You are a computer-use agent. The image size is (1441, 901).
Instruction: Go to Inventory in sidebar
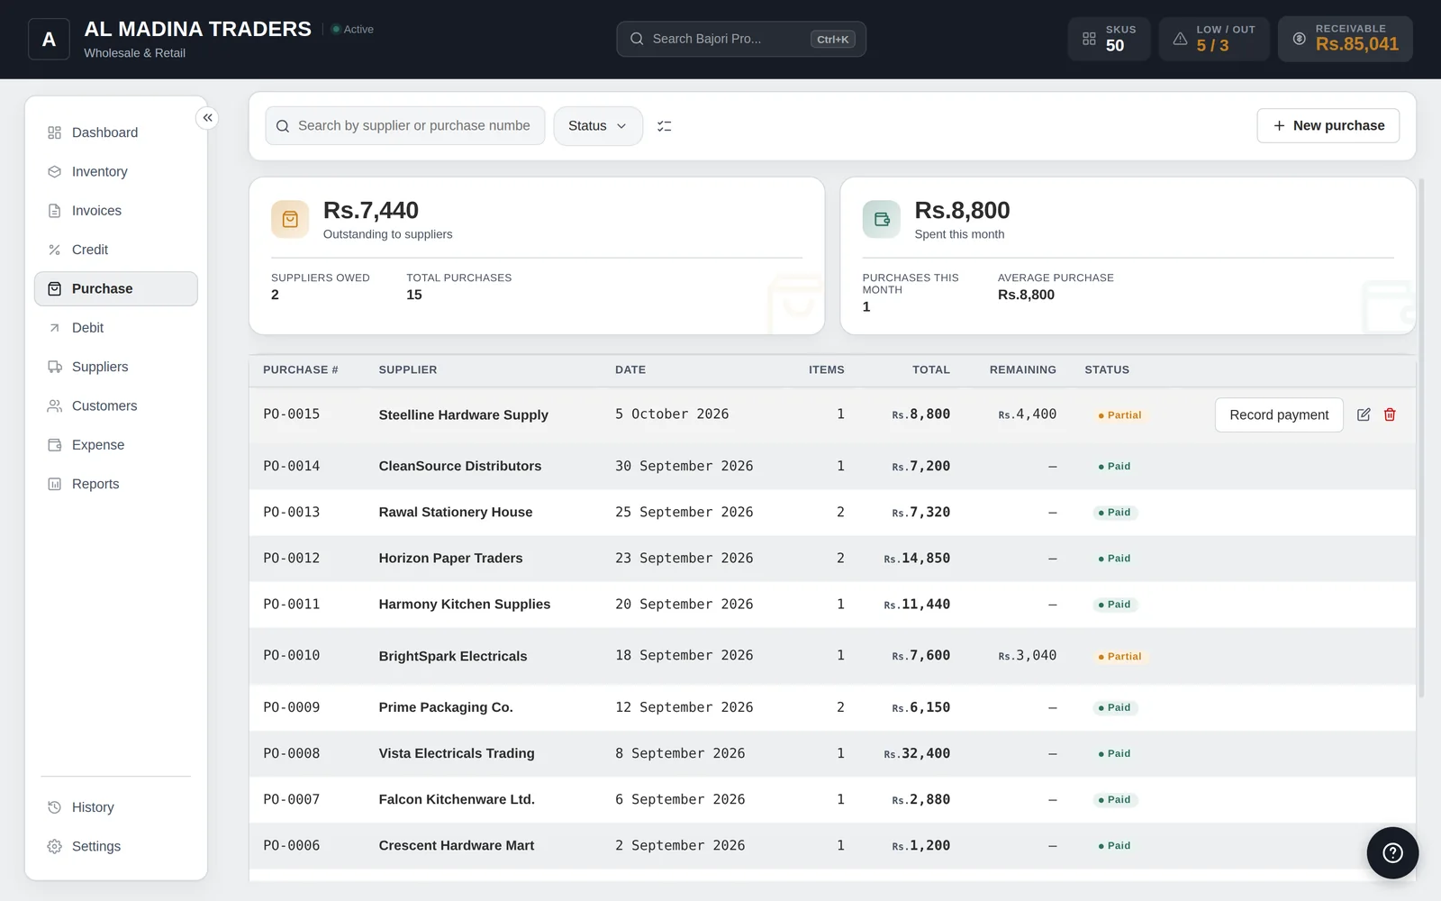[116, 171]
